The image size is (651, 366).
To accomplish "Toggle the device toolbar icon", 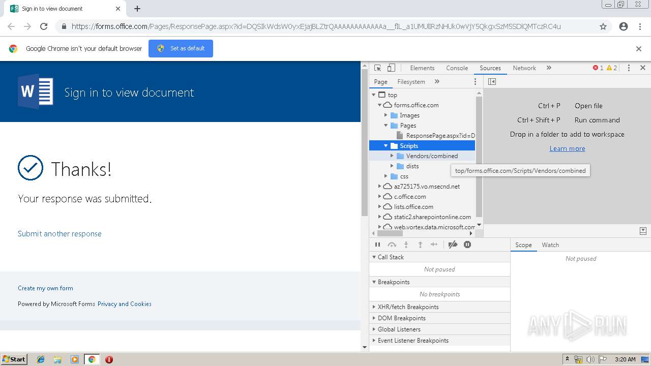I will click(x=391, y=68).
